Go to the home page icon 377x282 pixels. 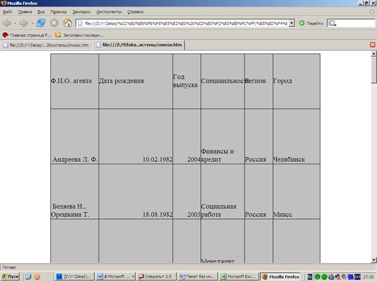click(x=68, y=23)
